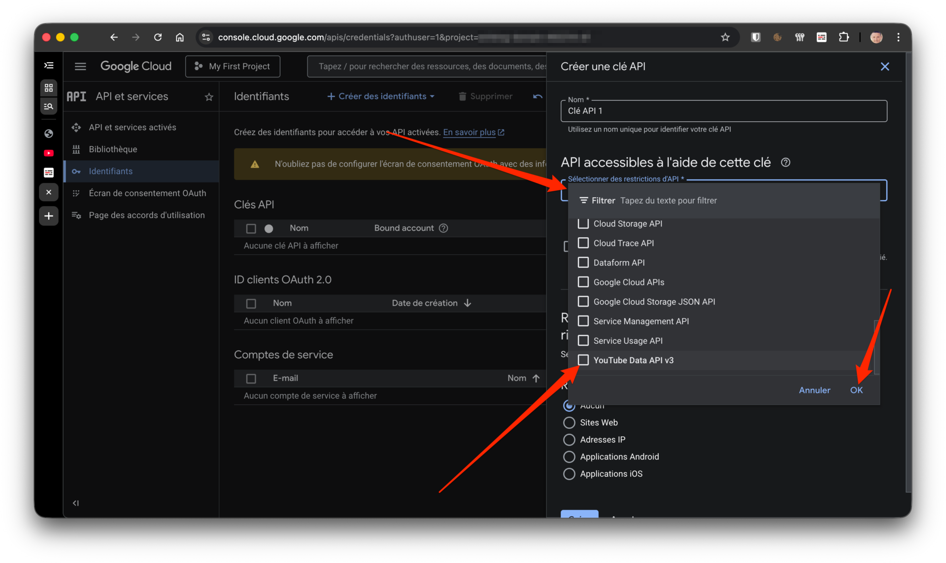This screenshot has height=563, width=946.
Task: Open the shield extension icon
Action: click(x=755, y=37)
